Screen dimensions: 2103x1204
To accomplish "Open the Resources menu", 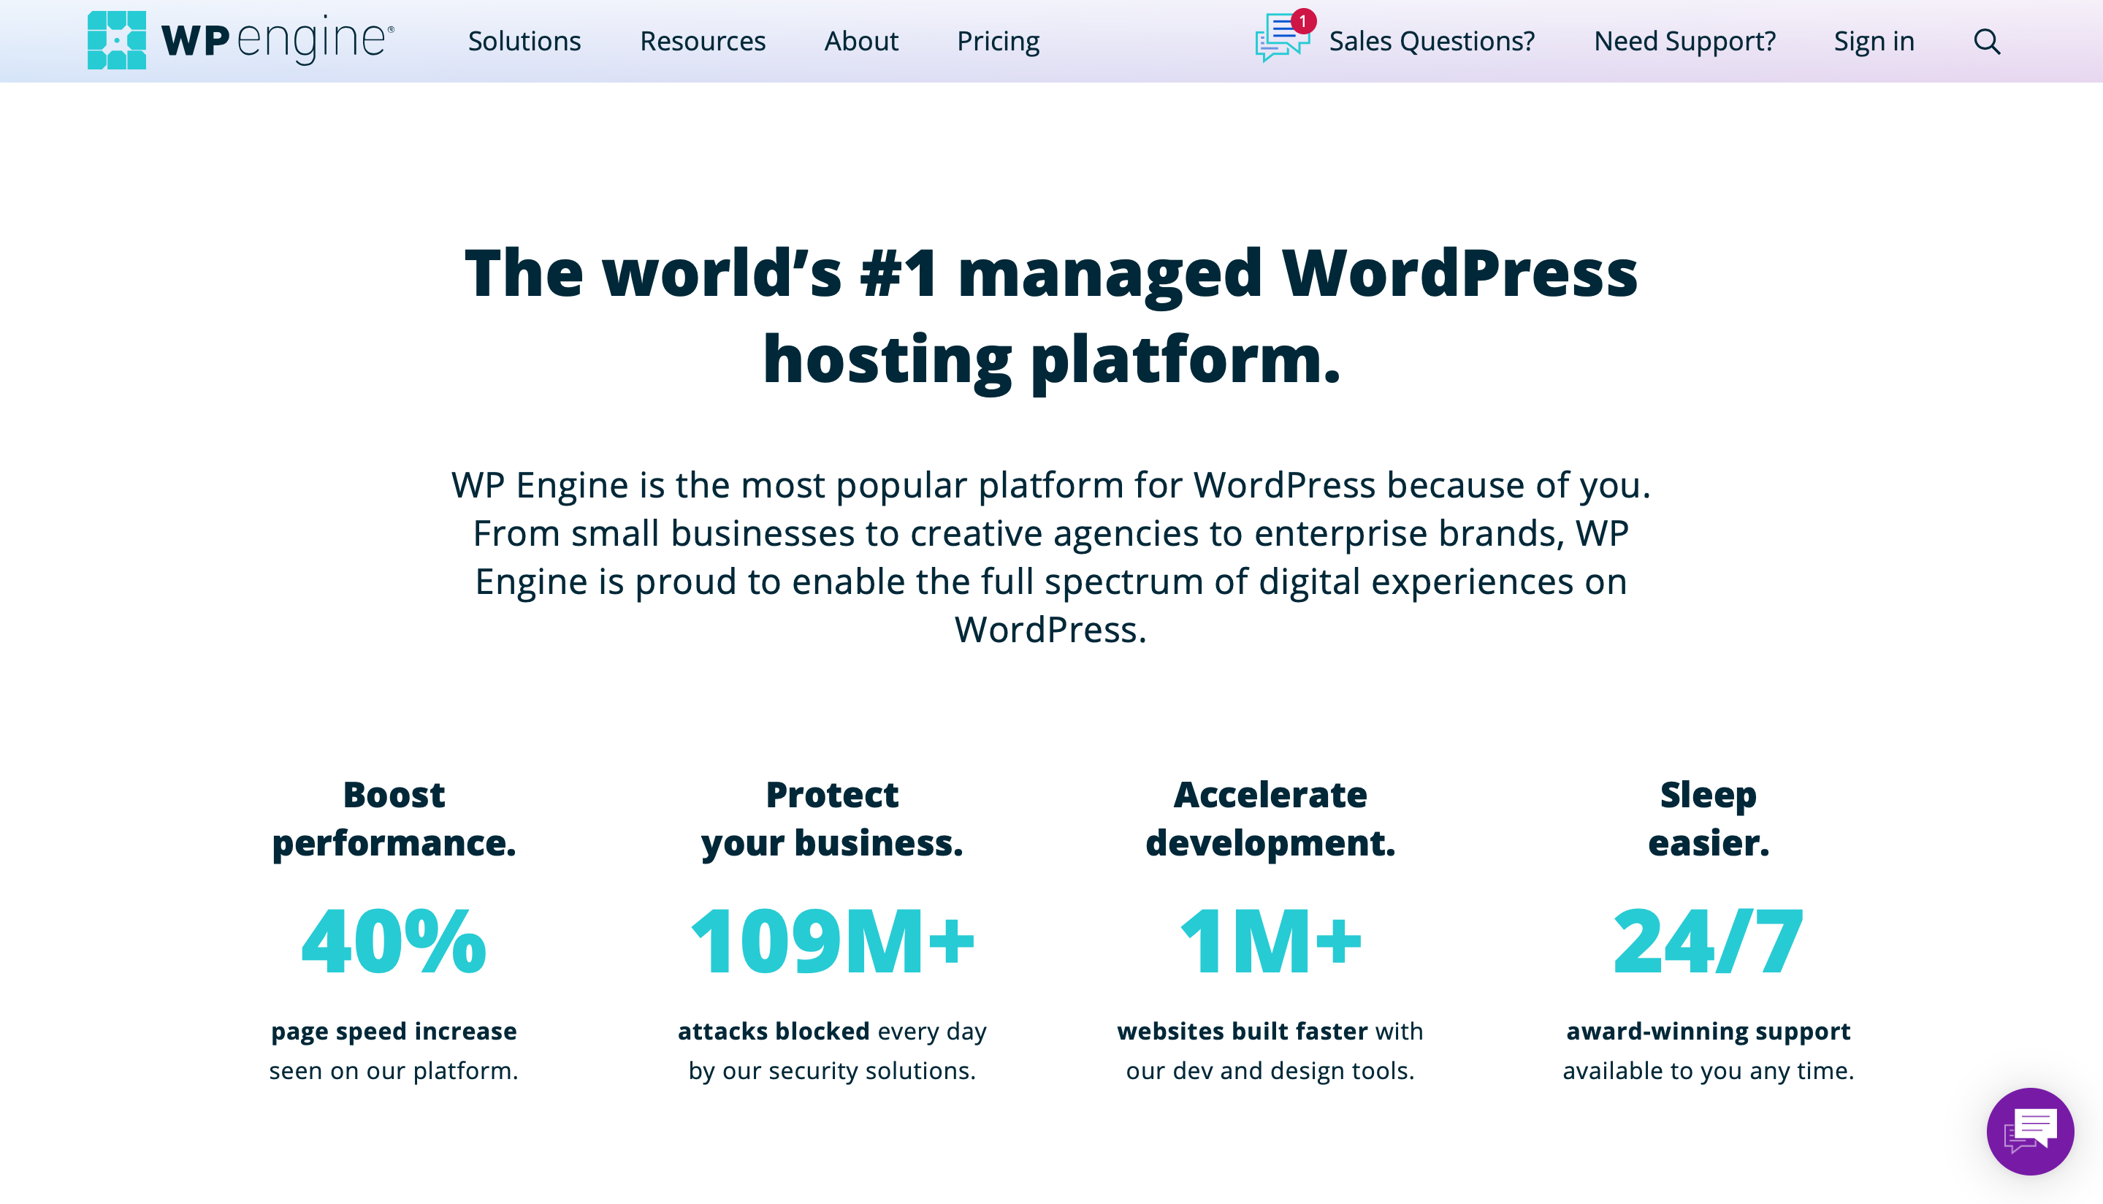I will 703,42.
